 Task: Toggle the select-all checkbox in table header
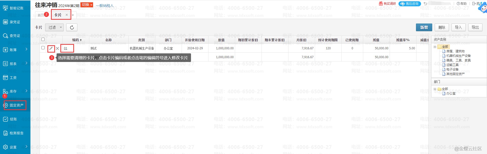[43, 39]
